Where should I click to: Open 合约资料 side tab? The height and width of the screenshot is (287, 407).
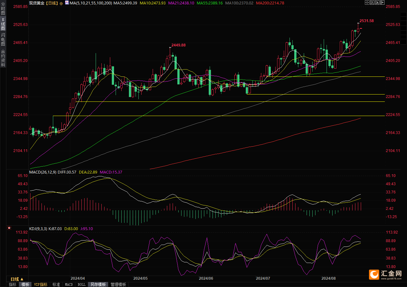point(3,58)
